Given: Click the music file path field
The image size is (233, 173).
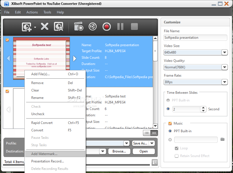Looking at the screenshot, I should point(196,140).
